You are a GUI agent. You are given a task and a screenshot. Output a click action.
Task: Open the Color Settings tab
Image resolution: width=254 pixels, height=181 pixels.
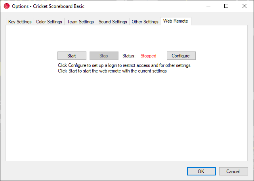pos(49,22)
